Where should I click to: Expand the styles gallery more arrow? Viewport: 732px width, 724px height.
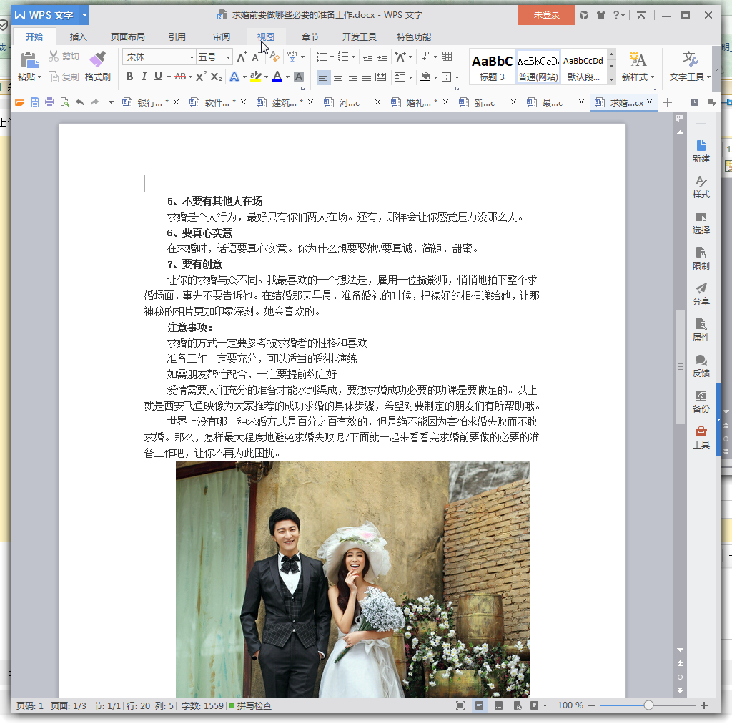point(611,79)
